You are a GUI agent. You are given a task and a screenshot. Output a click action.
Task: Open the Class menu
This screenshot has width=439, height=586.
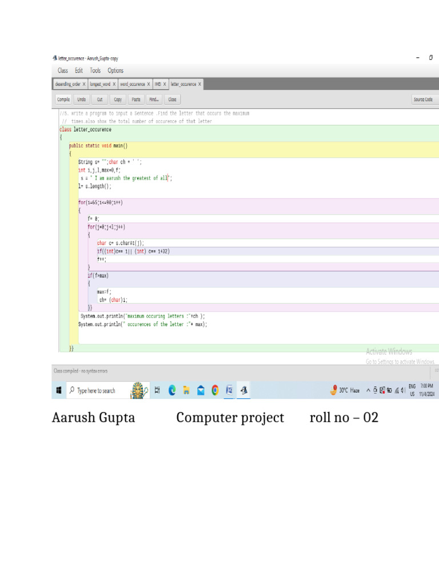click(63, 70)
